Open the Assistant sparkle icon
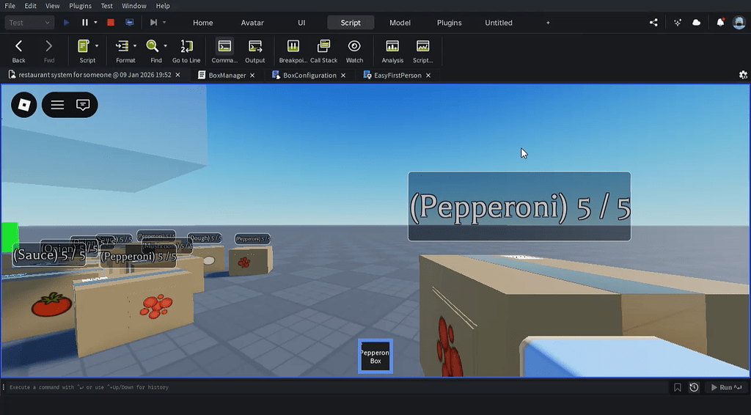 click(x=677, y=23)
